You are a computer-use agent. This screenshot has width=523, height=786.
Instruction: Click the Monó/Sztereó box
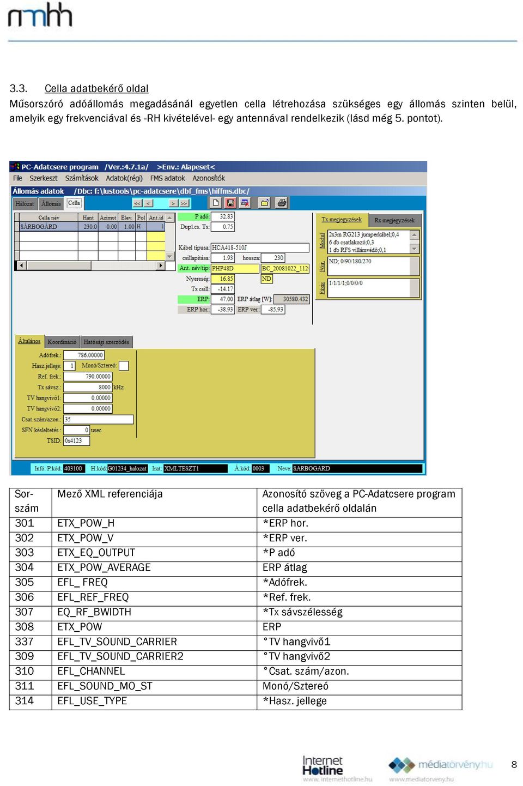point(124,366)
